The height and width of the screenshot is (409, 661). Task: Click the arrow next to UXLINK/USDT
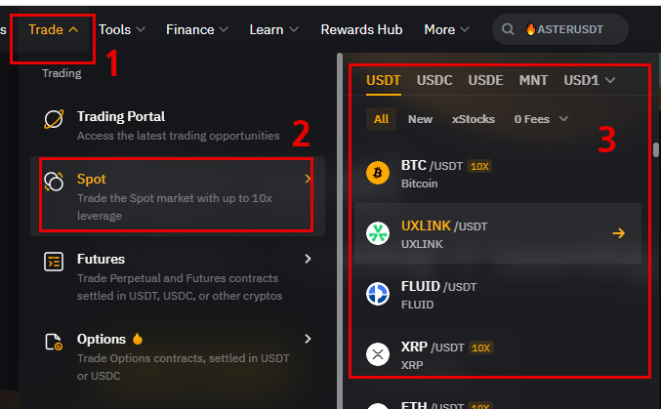click(619, 232)
